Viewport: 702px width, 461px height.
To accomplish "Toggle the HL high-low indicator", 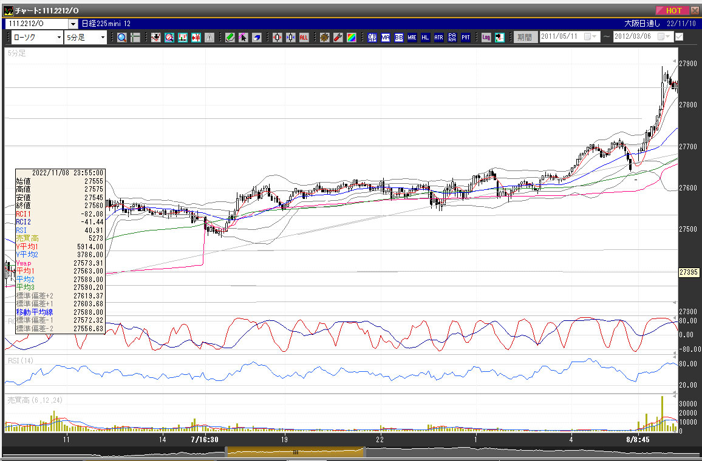I will (425, 38).
